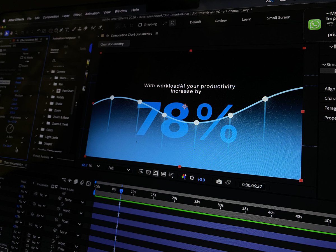Select the Brush tool
The width and height of the screenshot is (336, 252).
[x=74, y=29]
